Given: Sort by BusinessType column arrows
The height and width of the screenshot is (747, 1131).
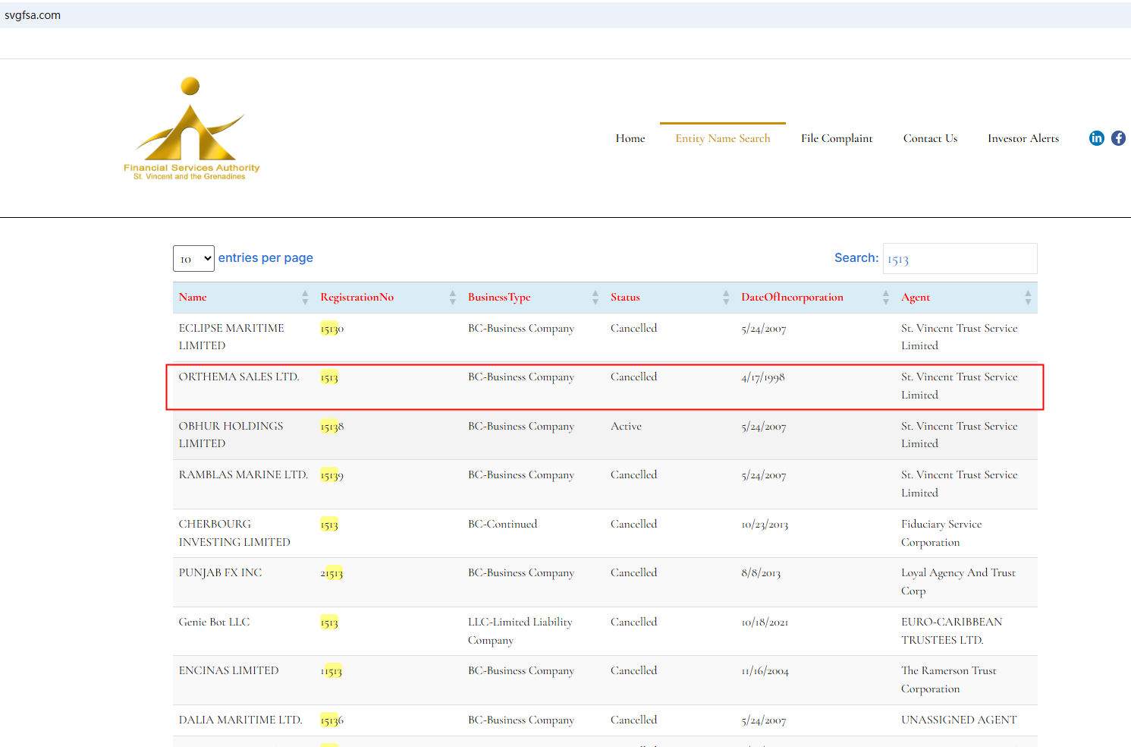Looking at the screenshot, I should click(595, 298).
